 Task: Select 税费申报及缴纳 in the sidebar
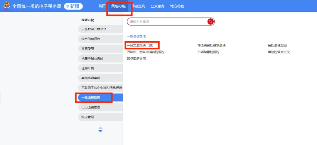(x=100, y=58)
